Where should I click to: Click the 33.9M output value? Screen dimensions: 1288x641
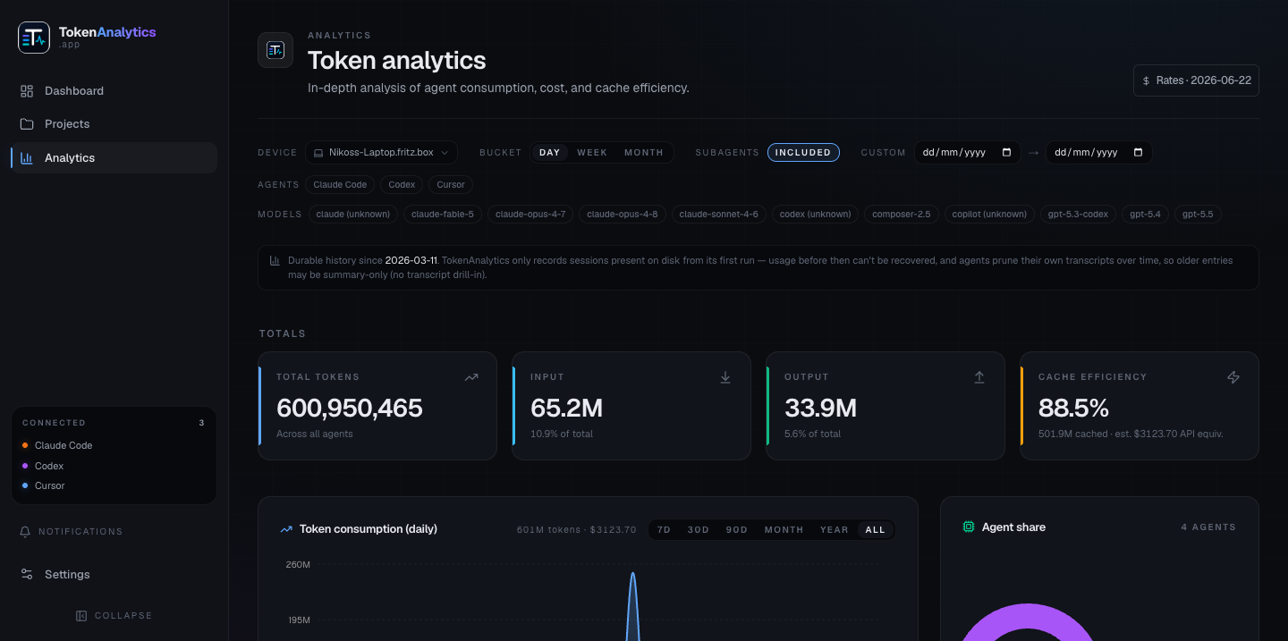pyautogui.click(x=820, y=409)
